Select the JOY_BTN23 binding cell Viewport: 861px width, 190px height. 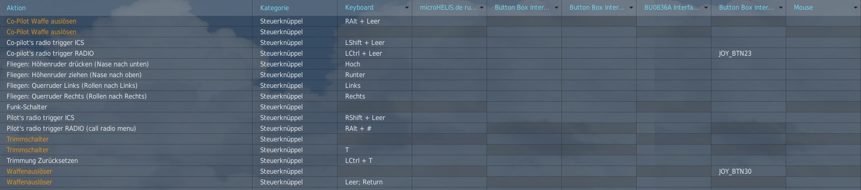pos(748,53)
